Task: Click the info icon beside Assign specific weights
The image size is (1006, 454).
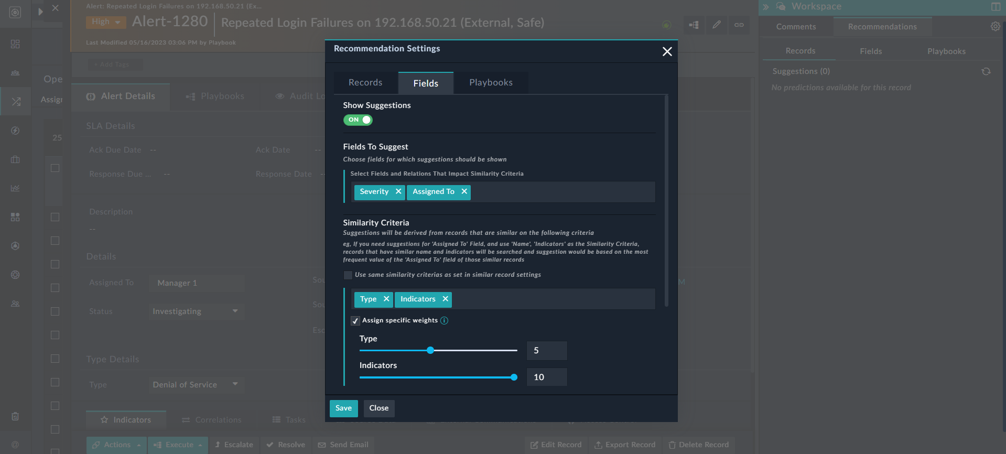Action: click(444, 320)
